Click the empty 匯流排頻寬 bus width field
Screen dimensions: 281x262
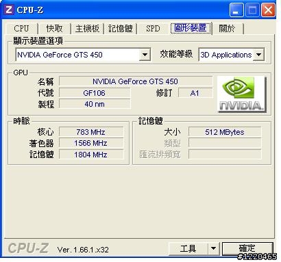(x=225, y=155)
